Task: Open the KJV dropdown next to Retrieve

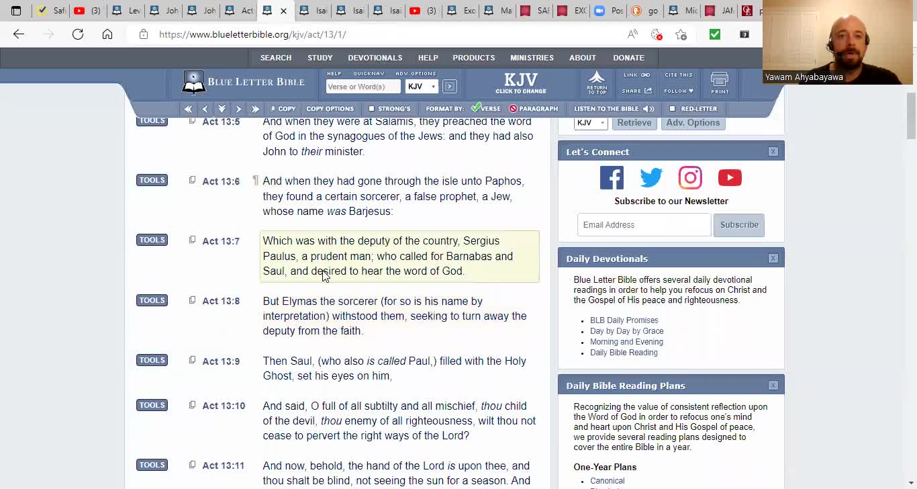Action: (x=591, y=122)
